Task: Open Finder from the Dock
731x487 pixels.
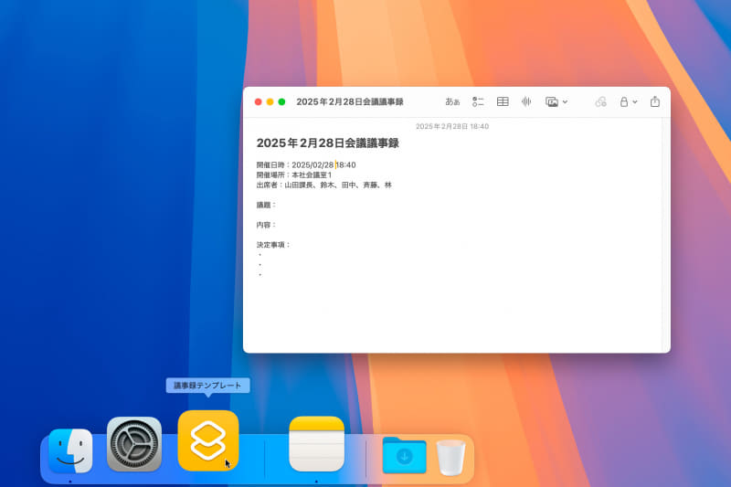Action: point(70,450)
